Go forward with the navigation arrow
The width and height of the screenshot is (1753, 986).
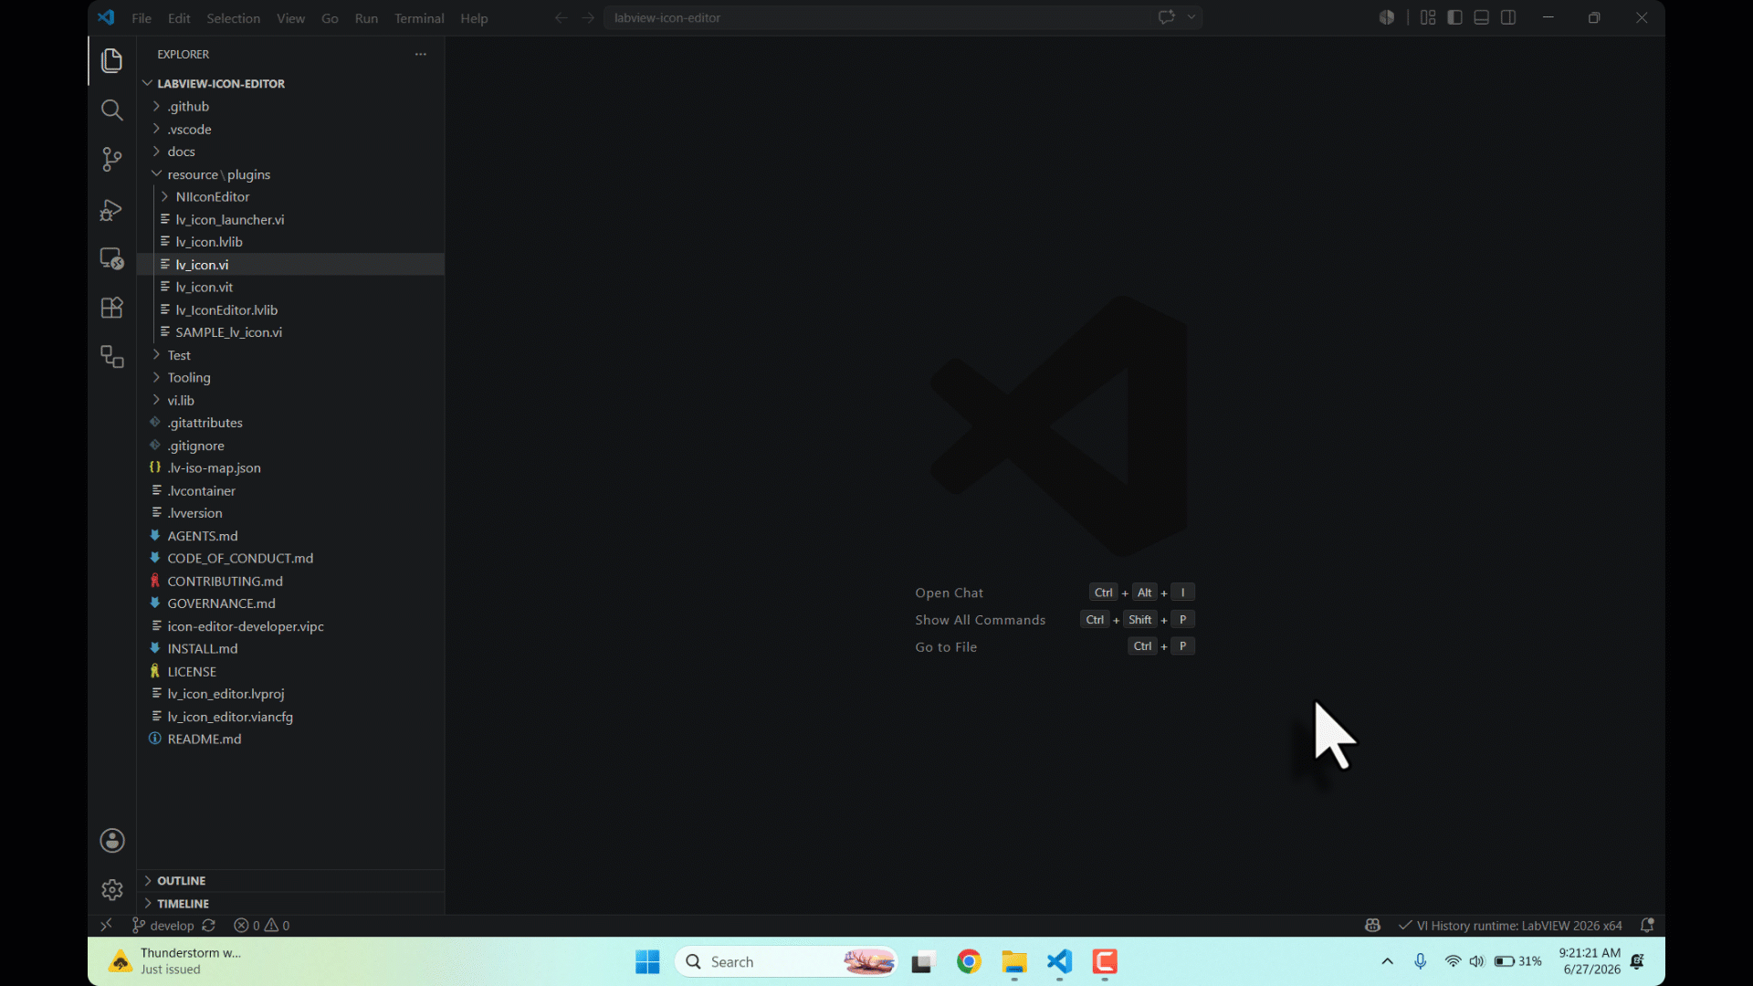(588, 18)
